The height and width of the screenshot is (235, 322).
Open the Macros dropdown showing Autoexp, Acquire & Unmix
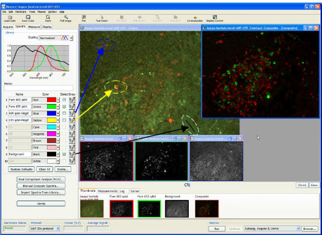[x=298, y=228]
